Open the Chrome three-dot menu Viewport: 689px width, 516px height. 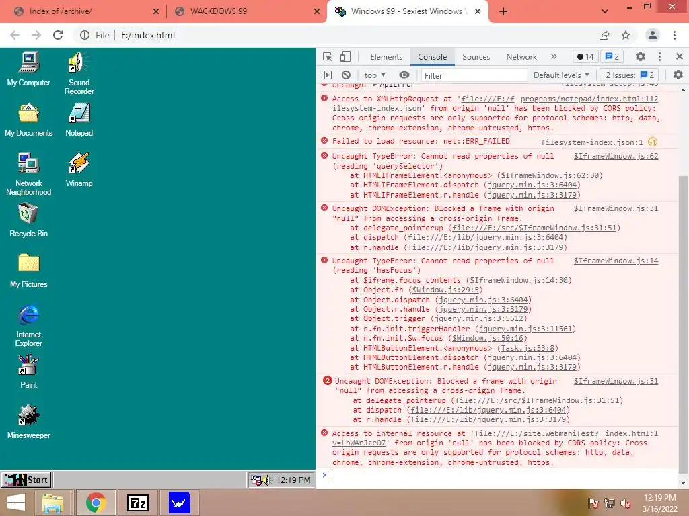coord(674,35)
